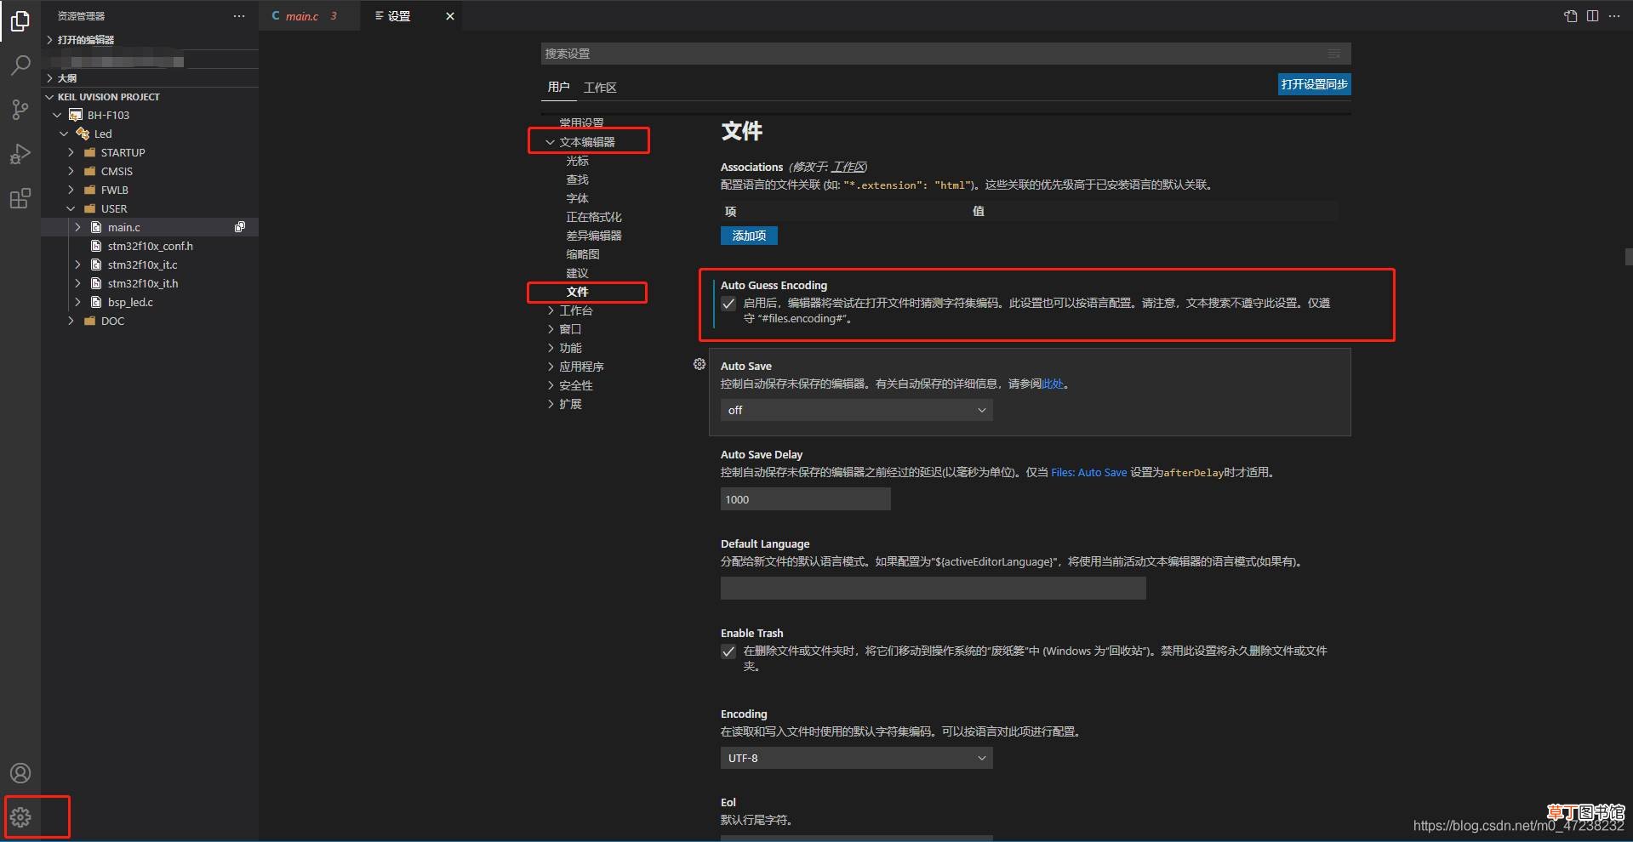Open the Encoding UTF-8 dropdown

[x=856, y=758]
